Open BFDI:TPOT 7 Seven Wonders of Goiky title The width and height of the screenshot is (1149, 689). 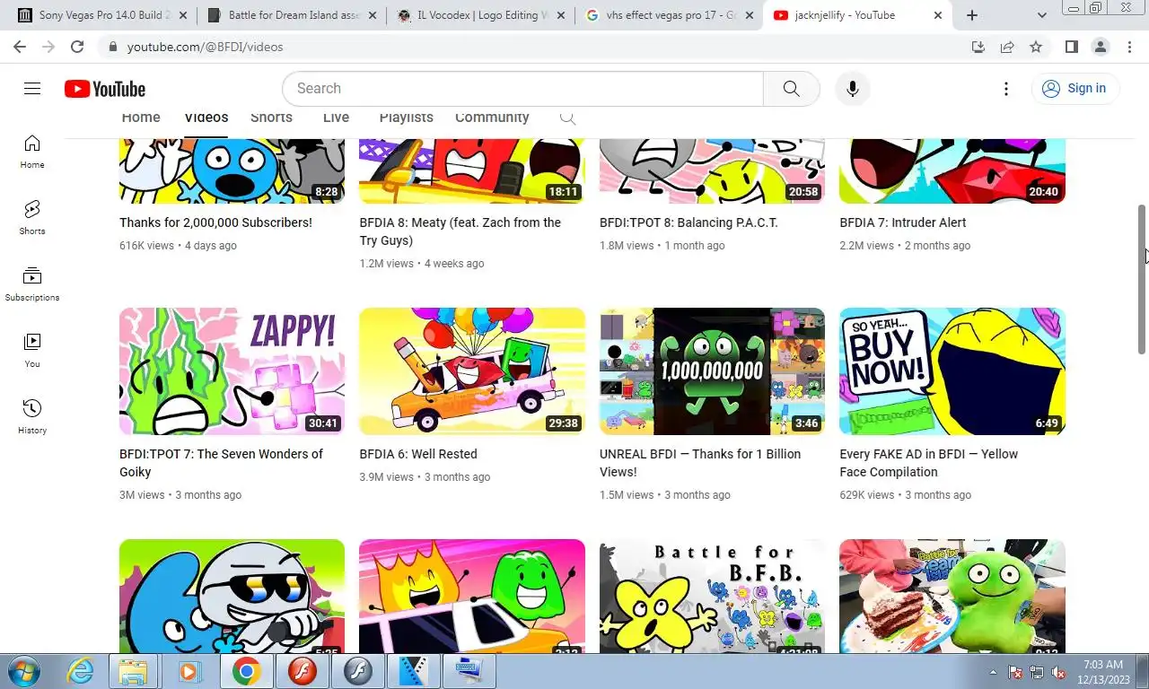(221, 463)
